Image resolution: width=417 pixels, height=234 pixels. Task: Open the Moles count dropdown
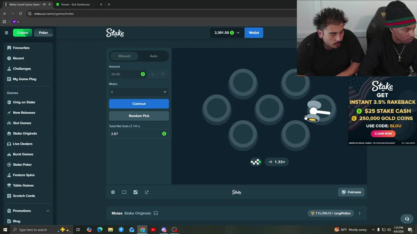pos(139,92)
